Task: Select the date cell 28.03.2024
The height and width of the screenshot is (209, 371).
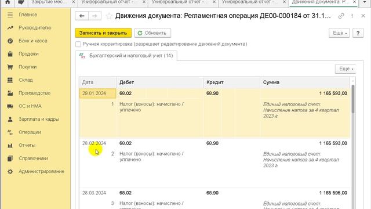Action: tap(94, 193)
